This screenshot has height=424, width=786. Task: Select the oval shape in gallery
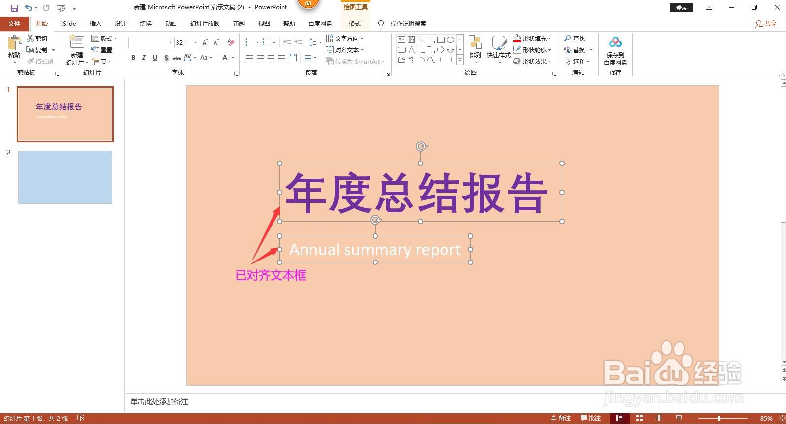450,40
